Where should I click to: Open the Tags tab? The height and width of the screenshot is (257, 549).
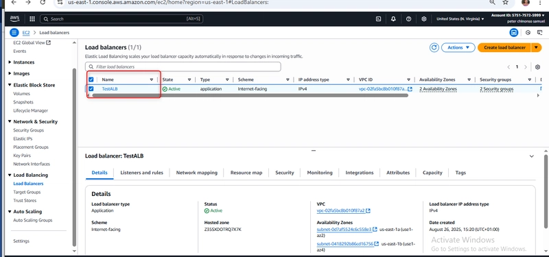point(460,173)
